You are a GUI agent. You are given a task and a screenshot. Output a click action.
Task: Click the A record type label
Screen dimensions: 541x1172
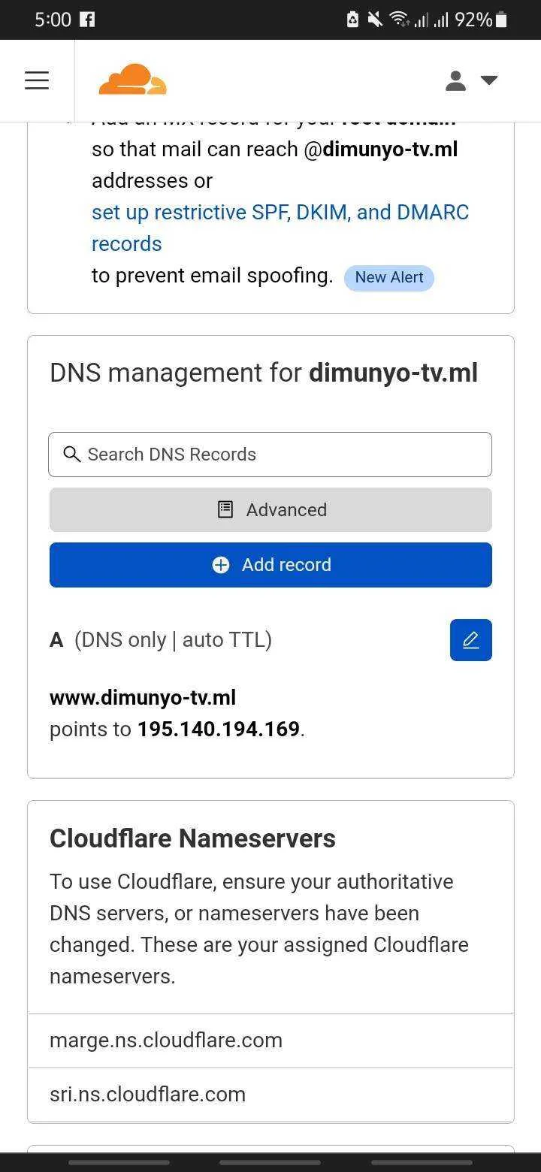pos(56,640)
